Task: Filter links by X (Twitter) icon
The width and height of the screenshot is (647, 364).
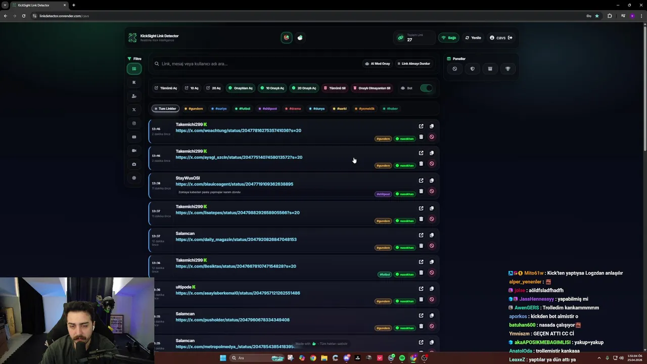Action: [134, 110]
